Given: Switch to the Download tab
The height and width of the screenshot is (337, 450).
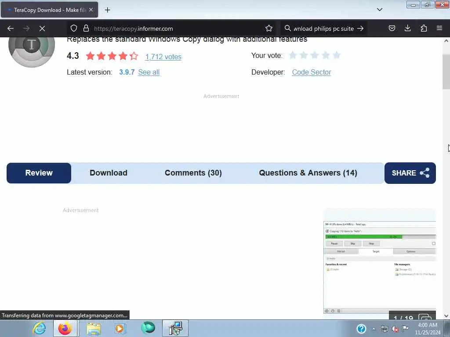Looking at the screenshot, I should (x=109, y=173).
